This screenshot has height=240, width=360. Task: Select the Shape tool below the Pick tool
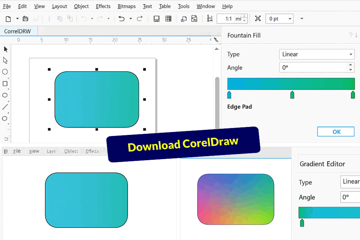tap(5, 60)
